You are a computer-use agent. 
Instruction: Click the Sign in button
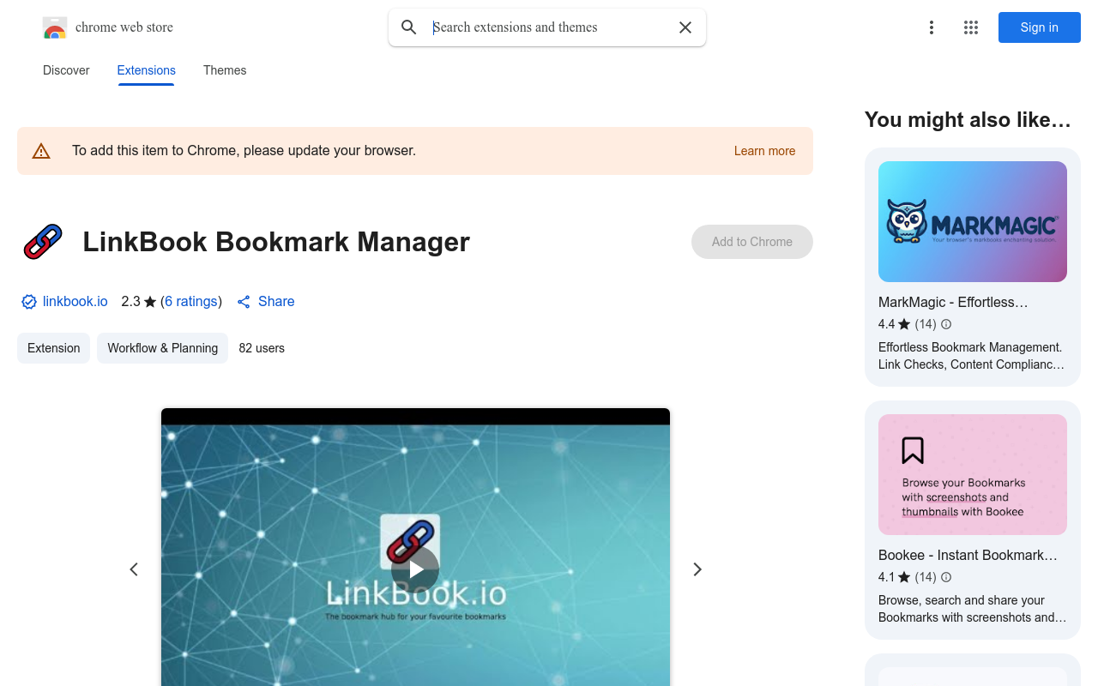click(x=1040, y=27)
